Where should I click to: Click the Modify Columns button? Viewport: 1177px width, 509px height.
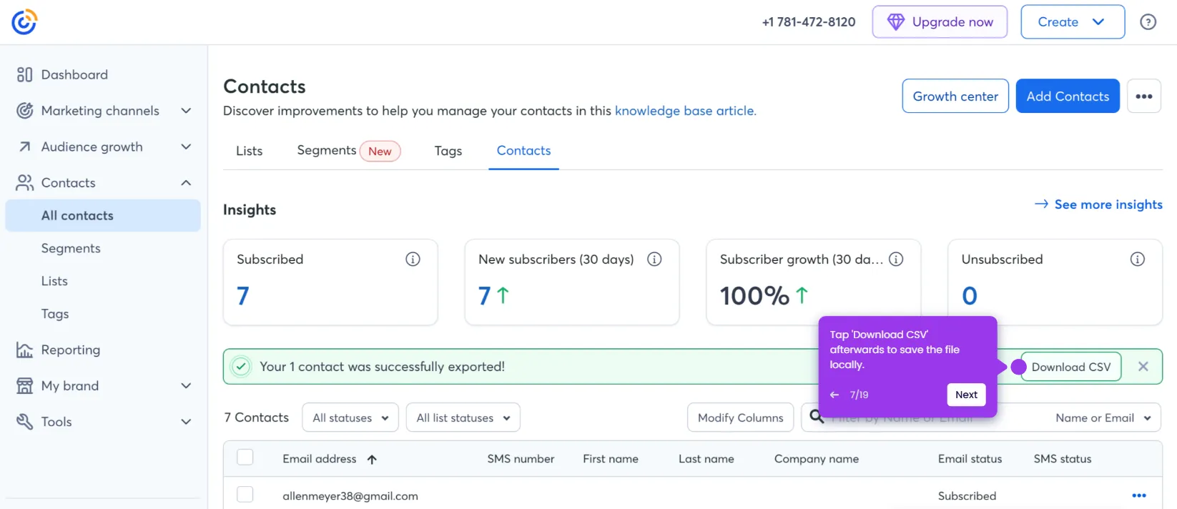pyautogui.click(x=740, y=417)
